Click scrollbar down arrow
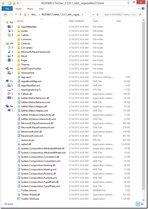Screen dimensions: 148x209 [x=144, y=200]
